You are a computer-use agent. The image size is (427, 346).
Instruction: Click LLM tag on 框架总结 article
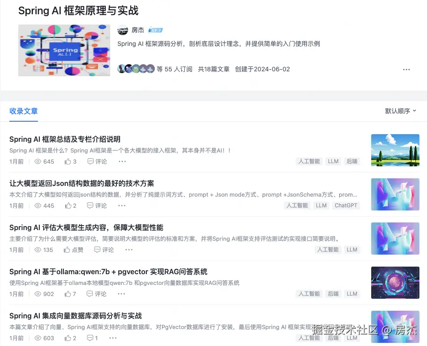(x=333, y=161)
